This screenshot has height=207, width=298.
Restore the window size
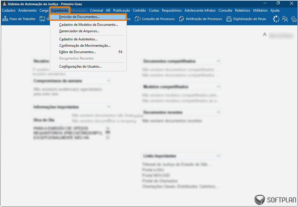tap(278, 3)
